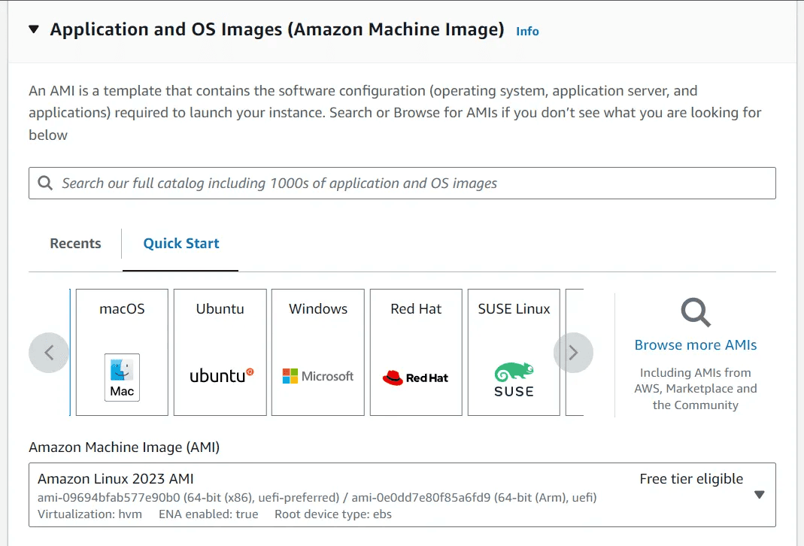Click the Free tier eligible label
This screenshot has height=546, width=804.
[x=691, y=479]
